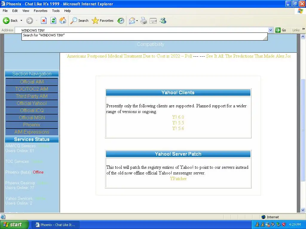This screenshot has height=229, width=306.
Task: Open the Tools menu
Action: [x=56, y=11]
